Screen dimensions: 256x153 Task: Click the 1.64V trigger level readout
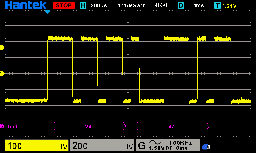(x=229, y=6)
